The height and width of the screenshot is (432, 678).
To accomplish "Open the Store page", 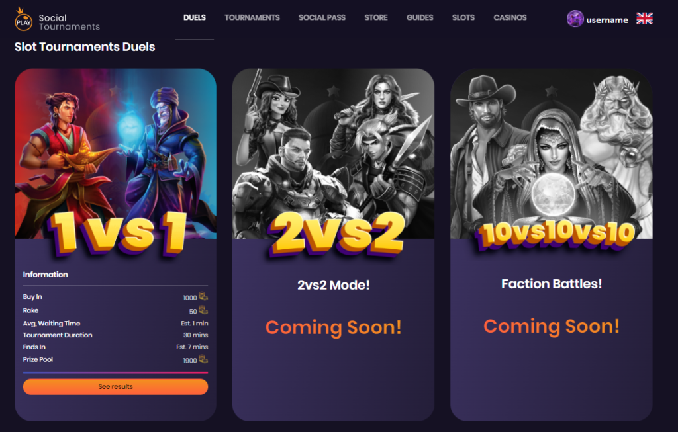I will pyautogui.click(x=376, y=18).
